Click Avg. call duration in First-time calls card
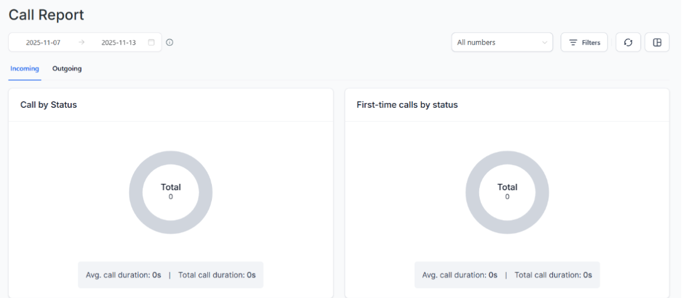Image resolution: width=684 pixels, height=298 pixels. [x=460, y=275]
